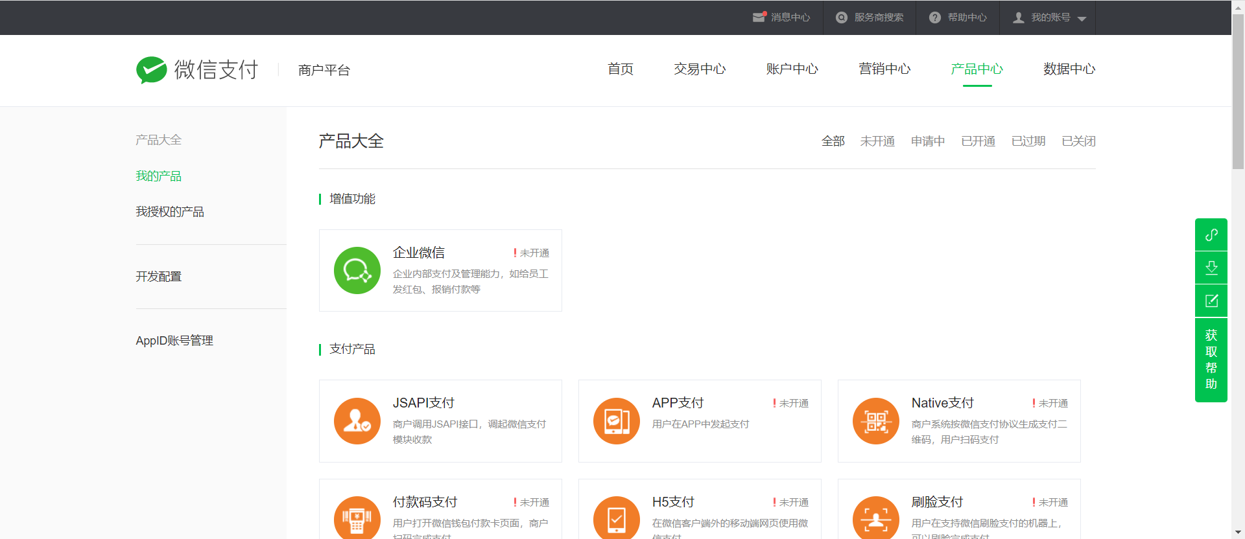Click the help center question mark icon

[x=934, y=17]
